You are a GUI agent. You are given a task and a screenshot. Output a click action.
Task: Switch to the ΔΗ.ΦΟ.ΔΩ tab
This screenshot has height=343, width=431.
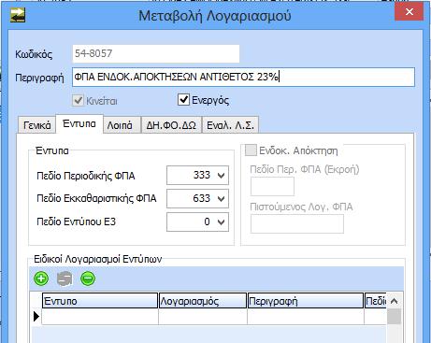point(171,125)
